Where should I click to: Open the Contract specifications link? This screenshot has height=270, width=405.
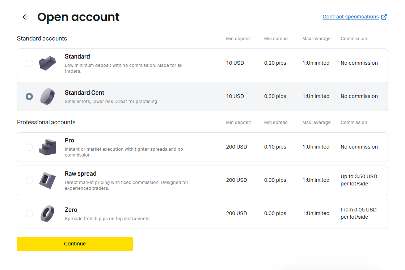[350, 17]
